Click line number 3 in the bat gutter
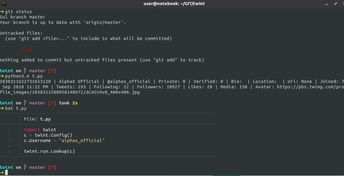 click(9, 141)
